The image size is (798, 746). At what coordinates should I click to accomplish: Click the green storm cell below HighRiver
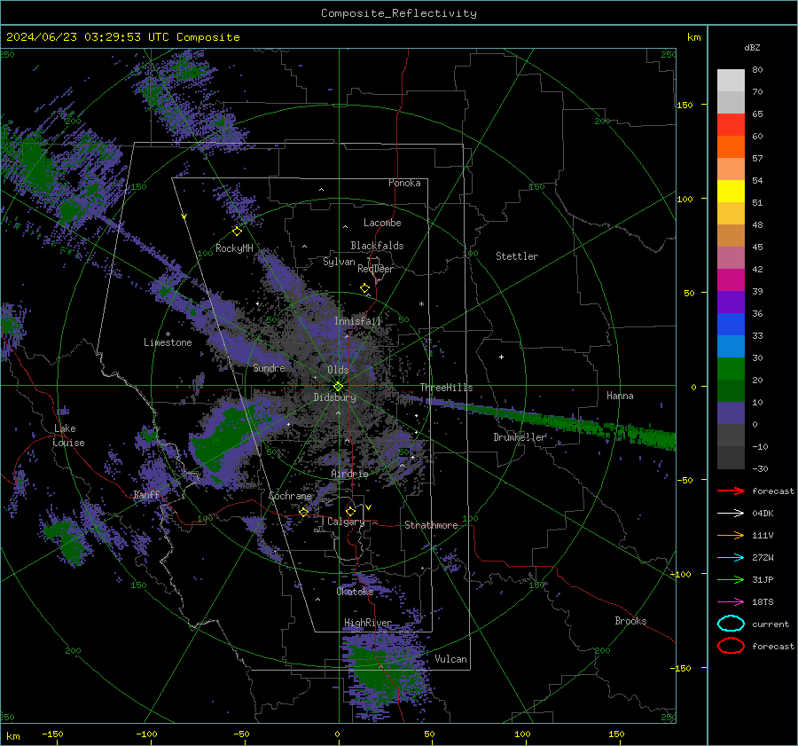379,672
